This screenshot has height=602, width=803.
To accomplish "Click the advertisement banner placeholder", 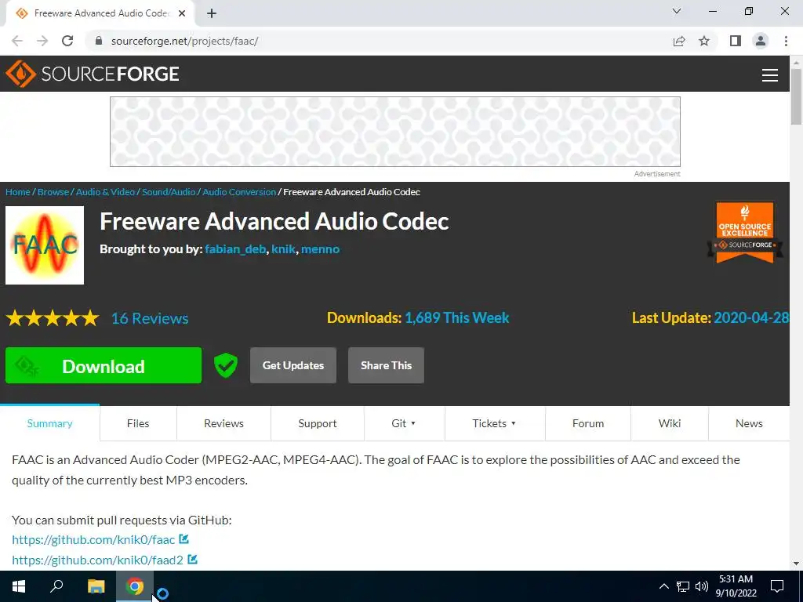I will 395,132.
